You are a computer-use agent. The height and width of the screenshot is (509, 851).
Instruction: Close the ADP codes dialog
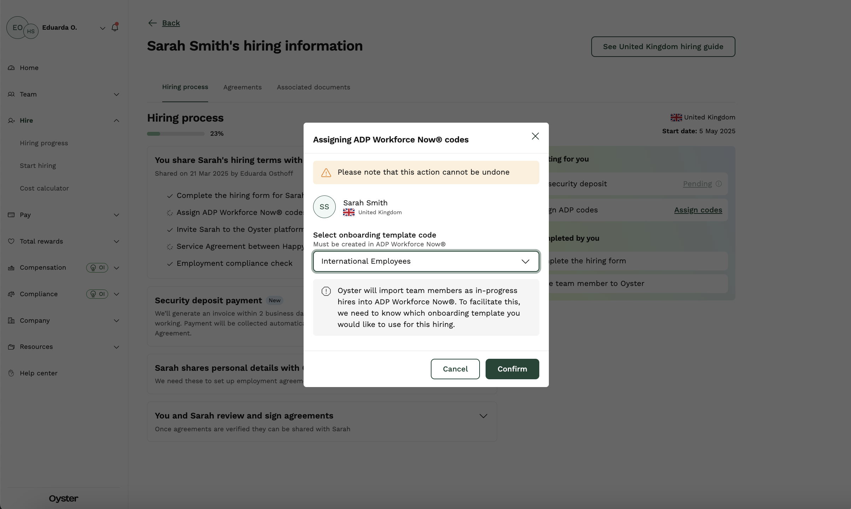coord(535,136)
